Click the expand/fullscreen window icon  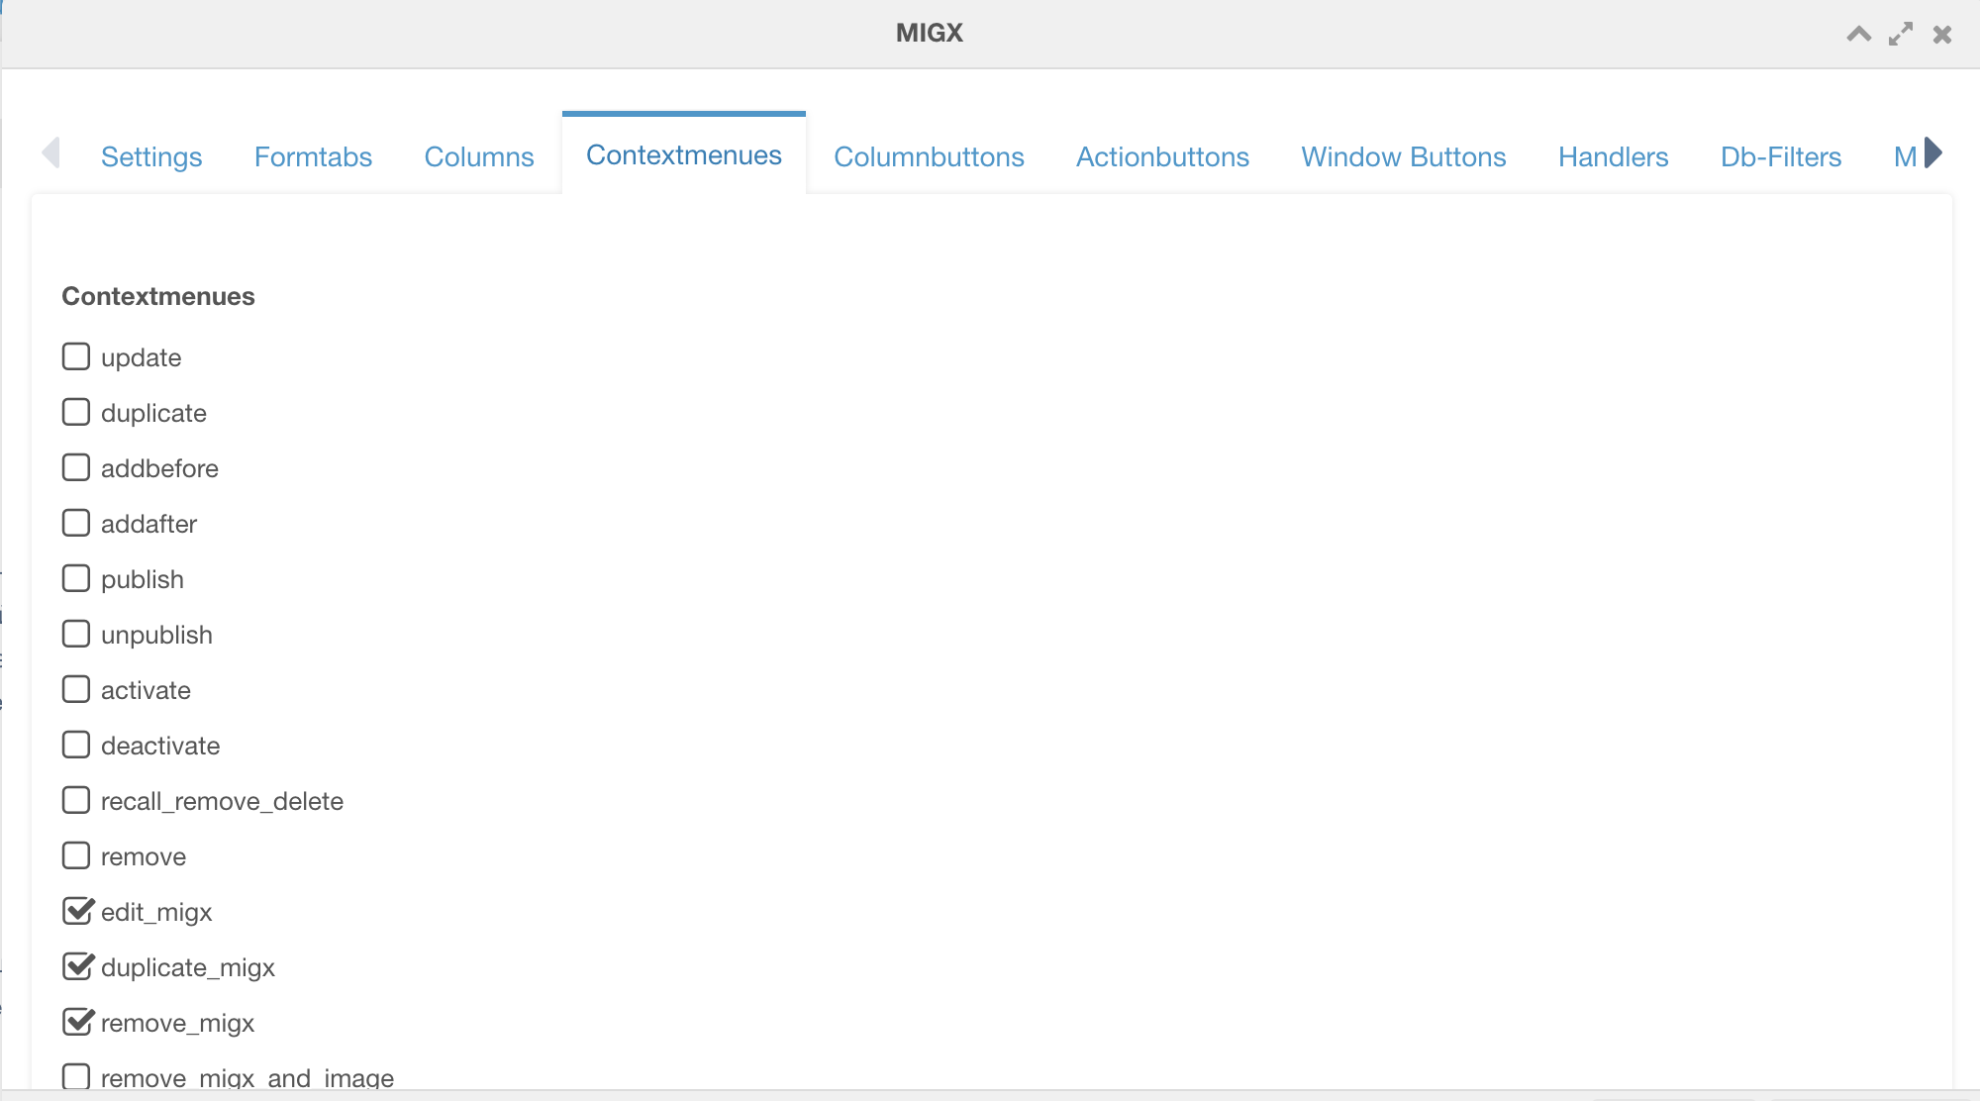pos(1900,34)
